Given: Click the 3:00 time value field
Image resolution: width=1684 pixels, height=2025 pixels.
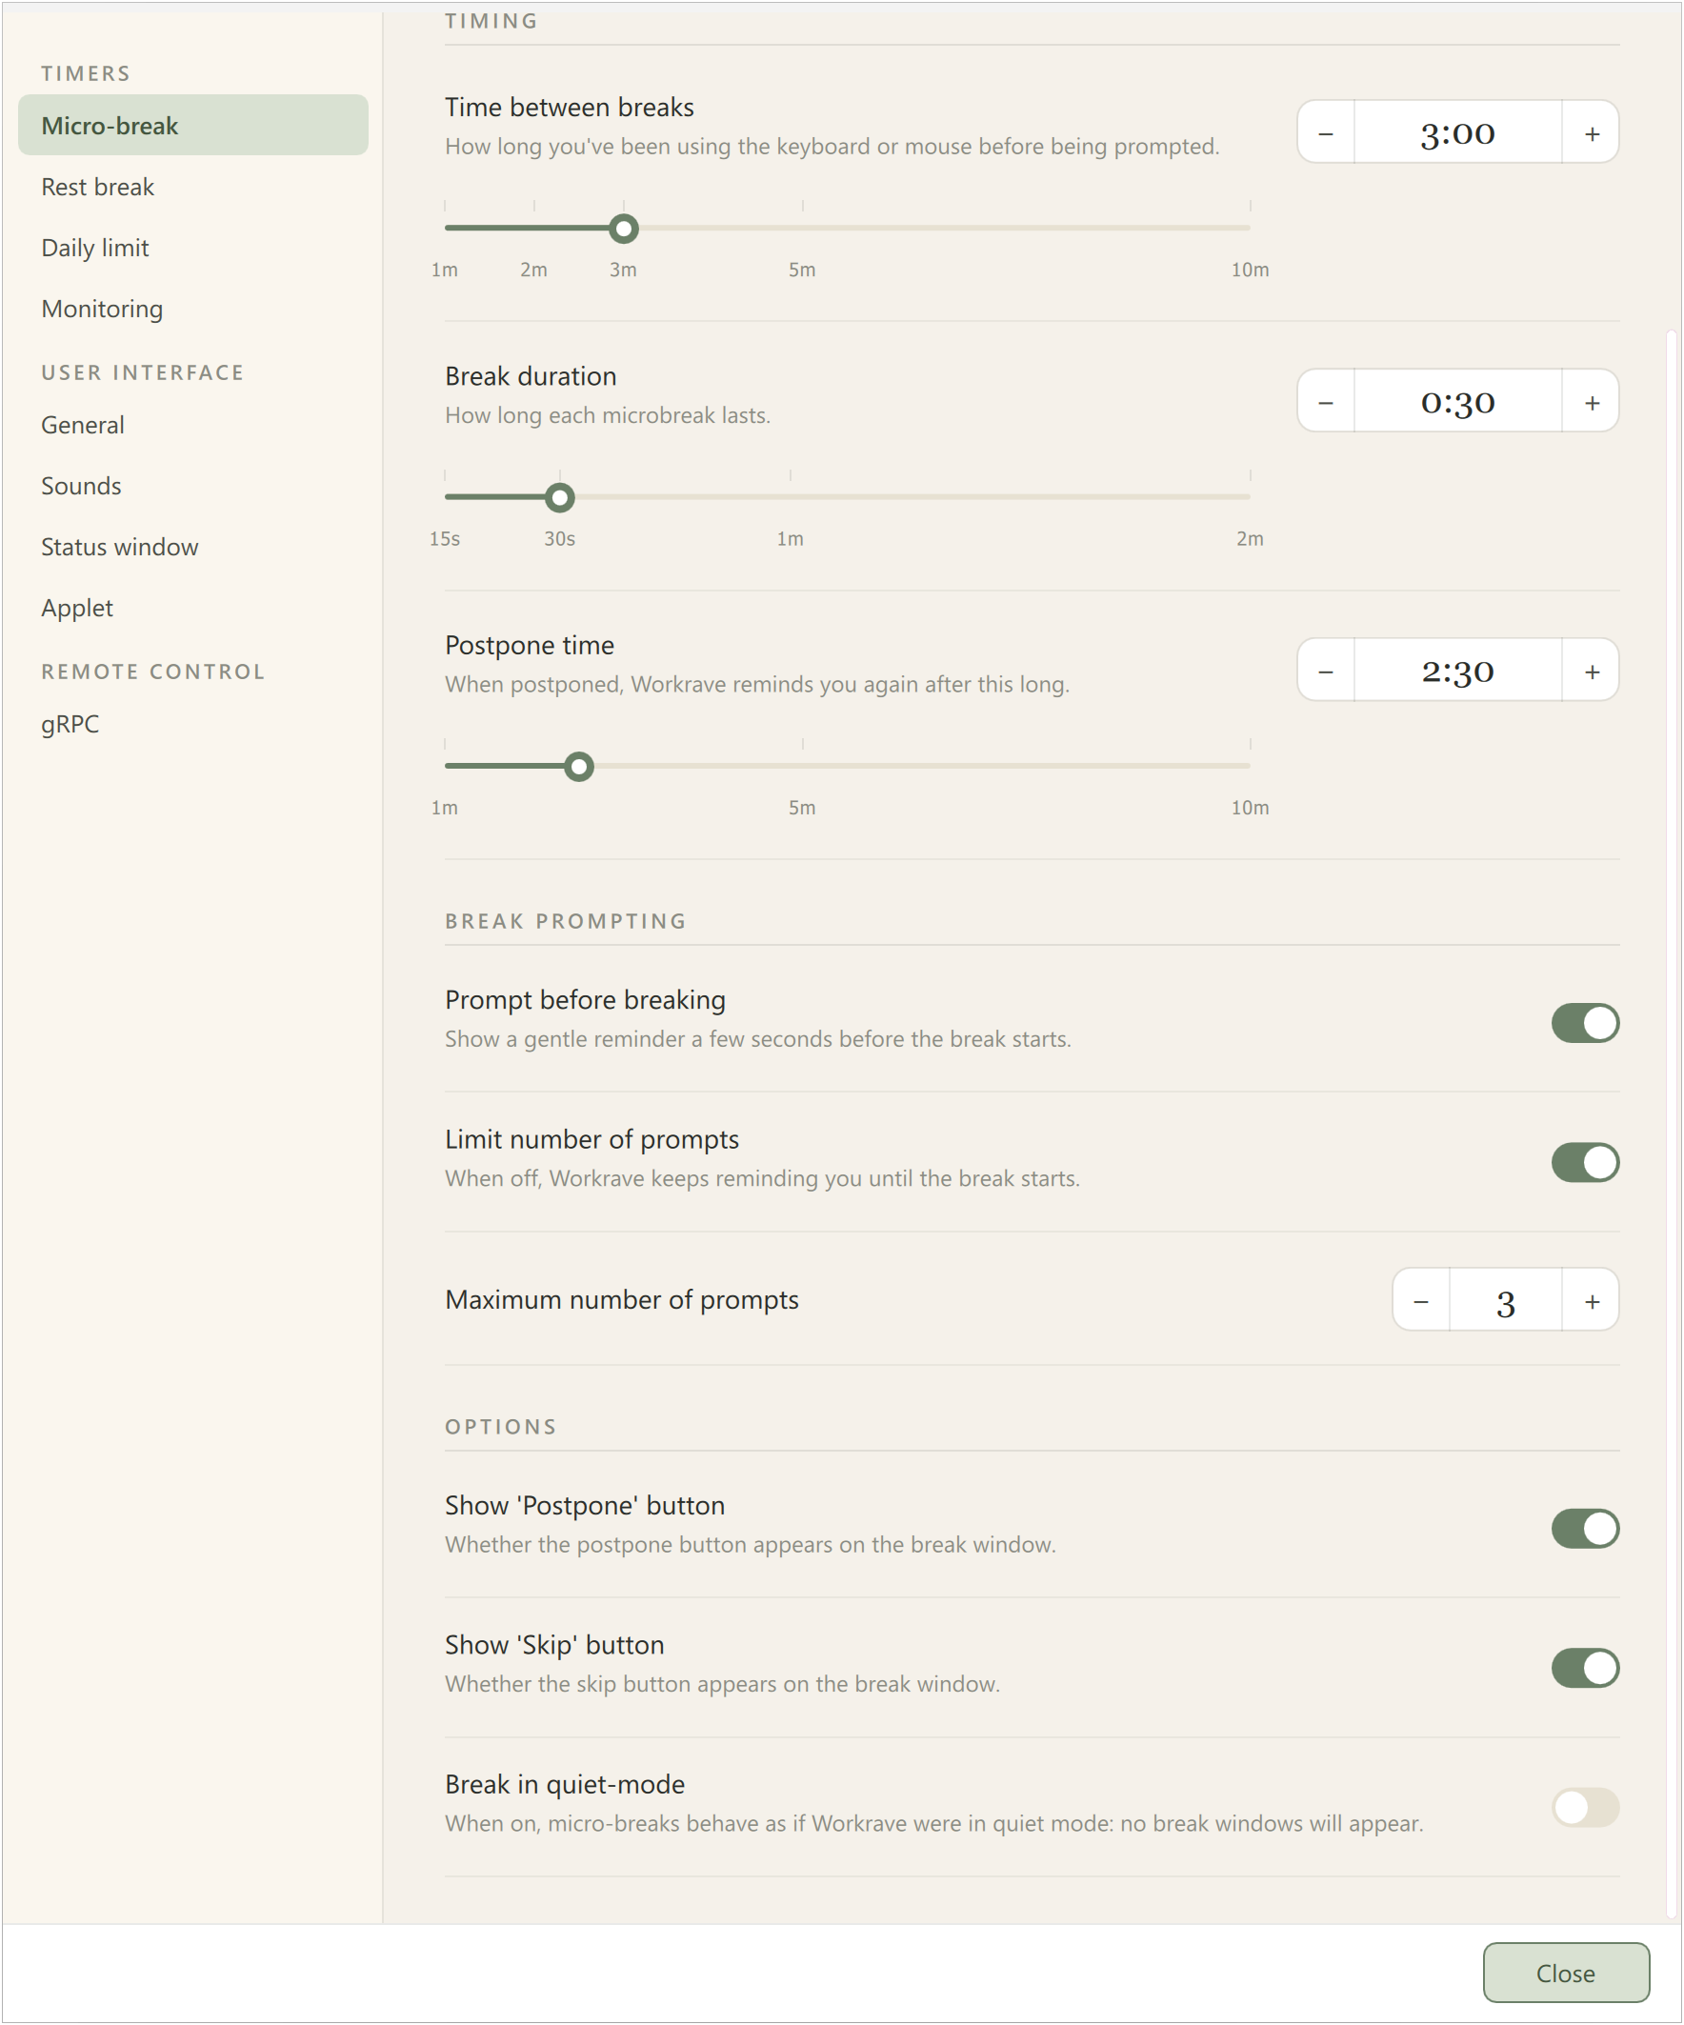Looking at the screenshot, I should point(1458,133).
